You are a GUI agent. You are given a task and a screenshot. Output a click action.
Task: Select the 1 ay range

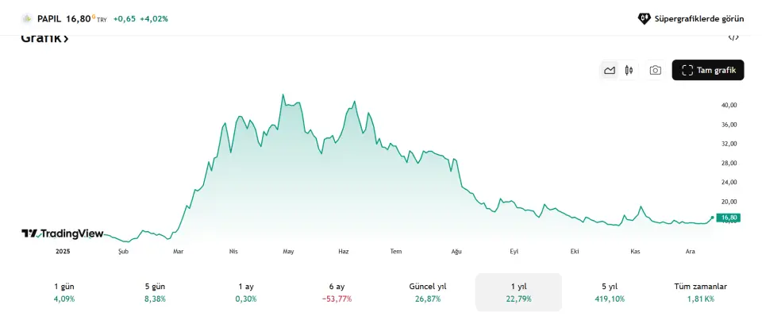click(246, 292)
